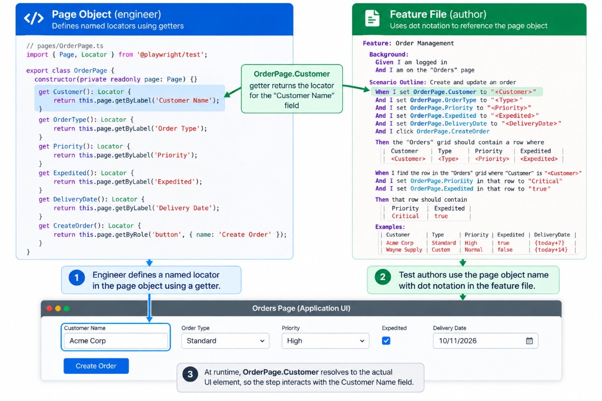This screenshot has height=401, width=602.
Task: Click the Delivery Date field showing 10/11/2026
Action: click(x=485, y=340)
